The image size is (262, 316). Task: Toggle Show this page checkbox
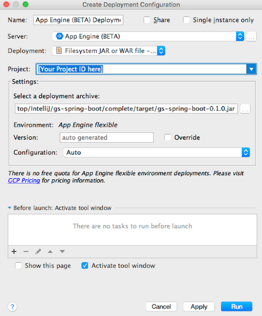18,265
